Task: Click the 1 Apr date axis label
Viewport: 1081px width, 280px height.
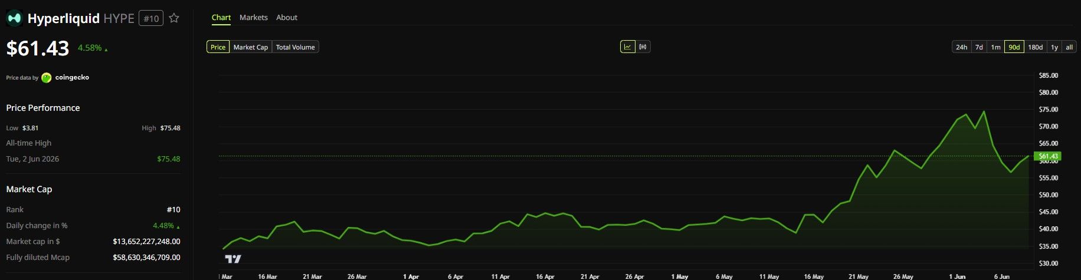Action: pos(411,276)
